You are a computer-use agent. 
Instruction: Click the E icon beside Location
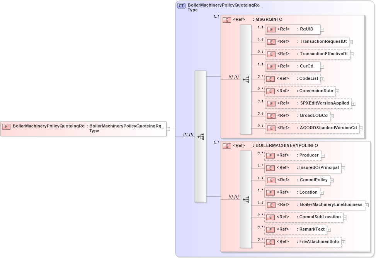click(x=271, y=192)
